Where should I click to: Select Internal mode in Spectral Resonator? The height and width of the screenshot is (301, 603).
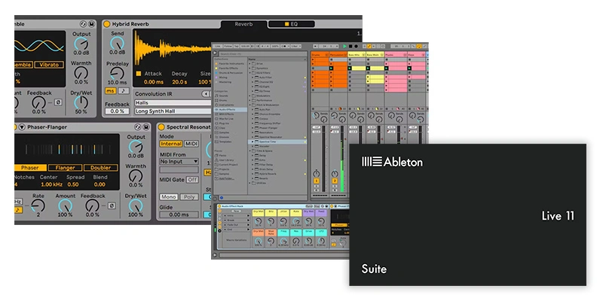pyautogui.click(x=171, y=144)
